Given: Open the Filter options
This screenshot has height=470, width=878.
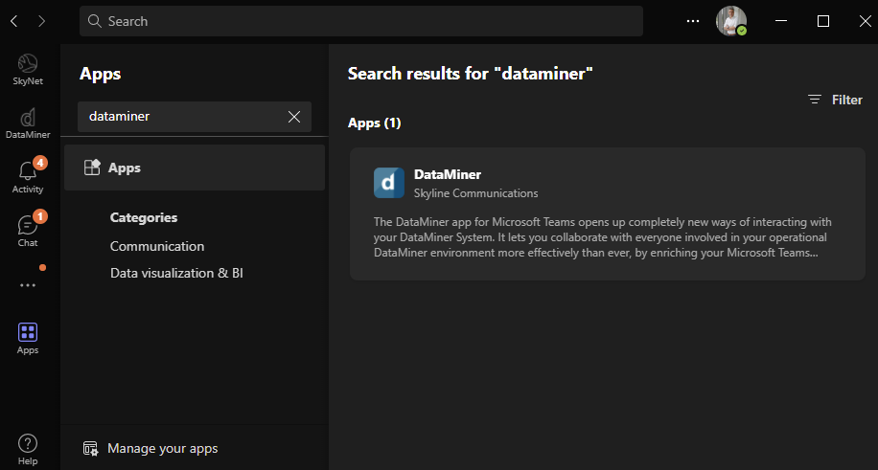Looking at the screenshot, I should pos(835,100).
